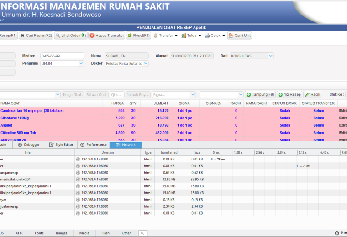Viewport: 347px width, 237px height.
Task: Filter network requests by XHR
Action: click(19, 233)
